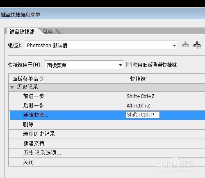Select the 前进一步 command row
Screen dimensions: 205x178
(107, 96)
